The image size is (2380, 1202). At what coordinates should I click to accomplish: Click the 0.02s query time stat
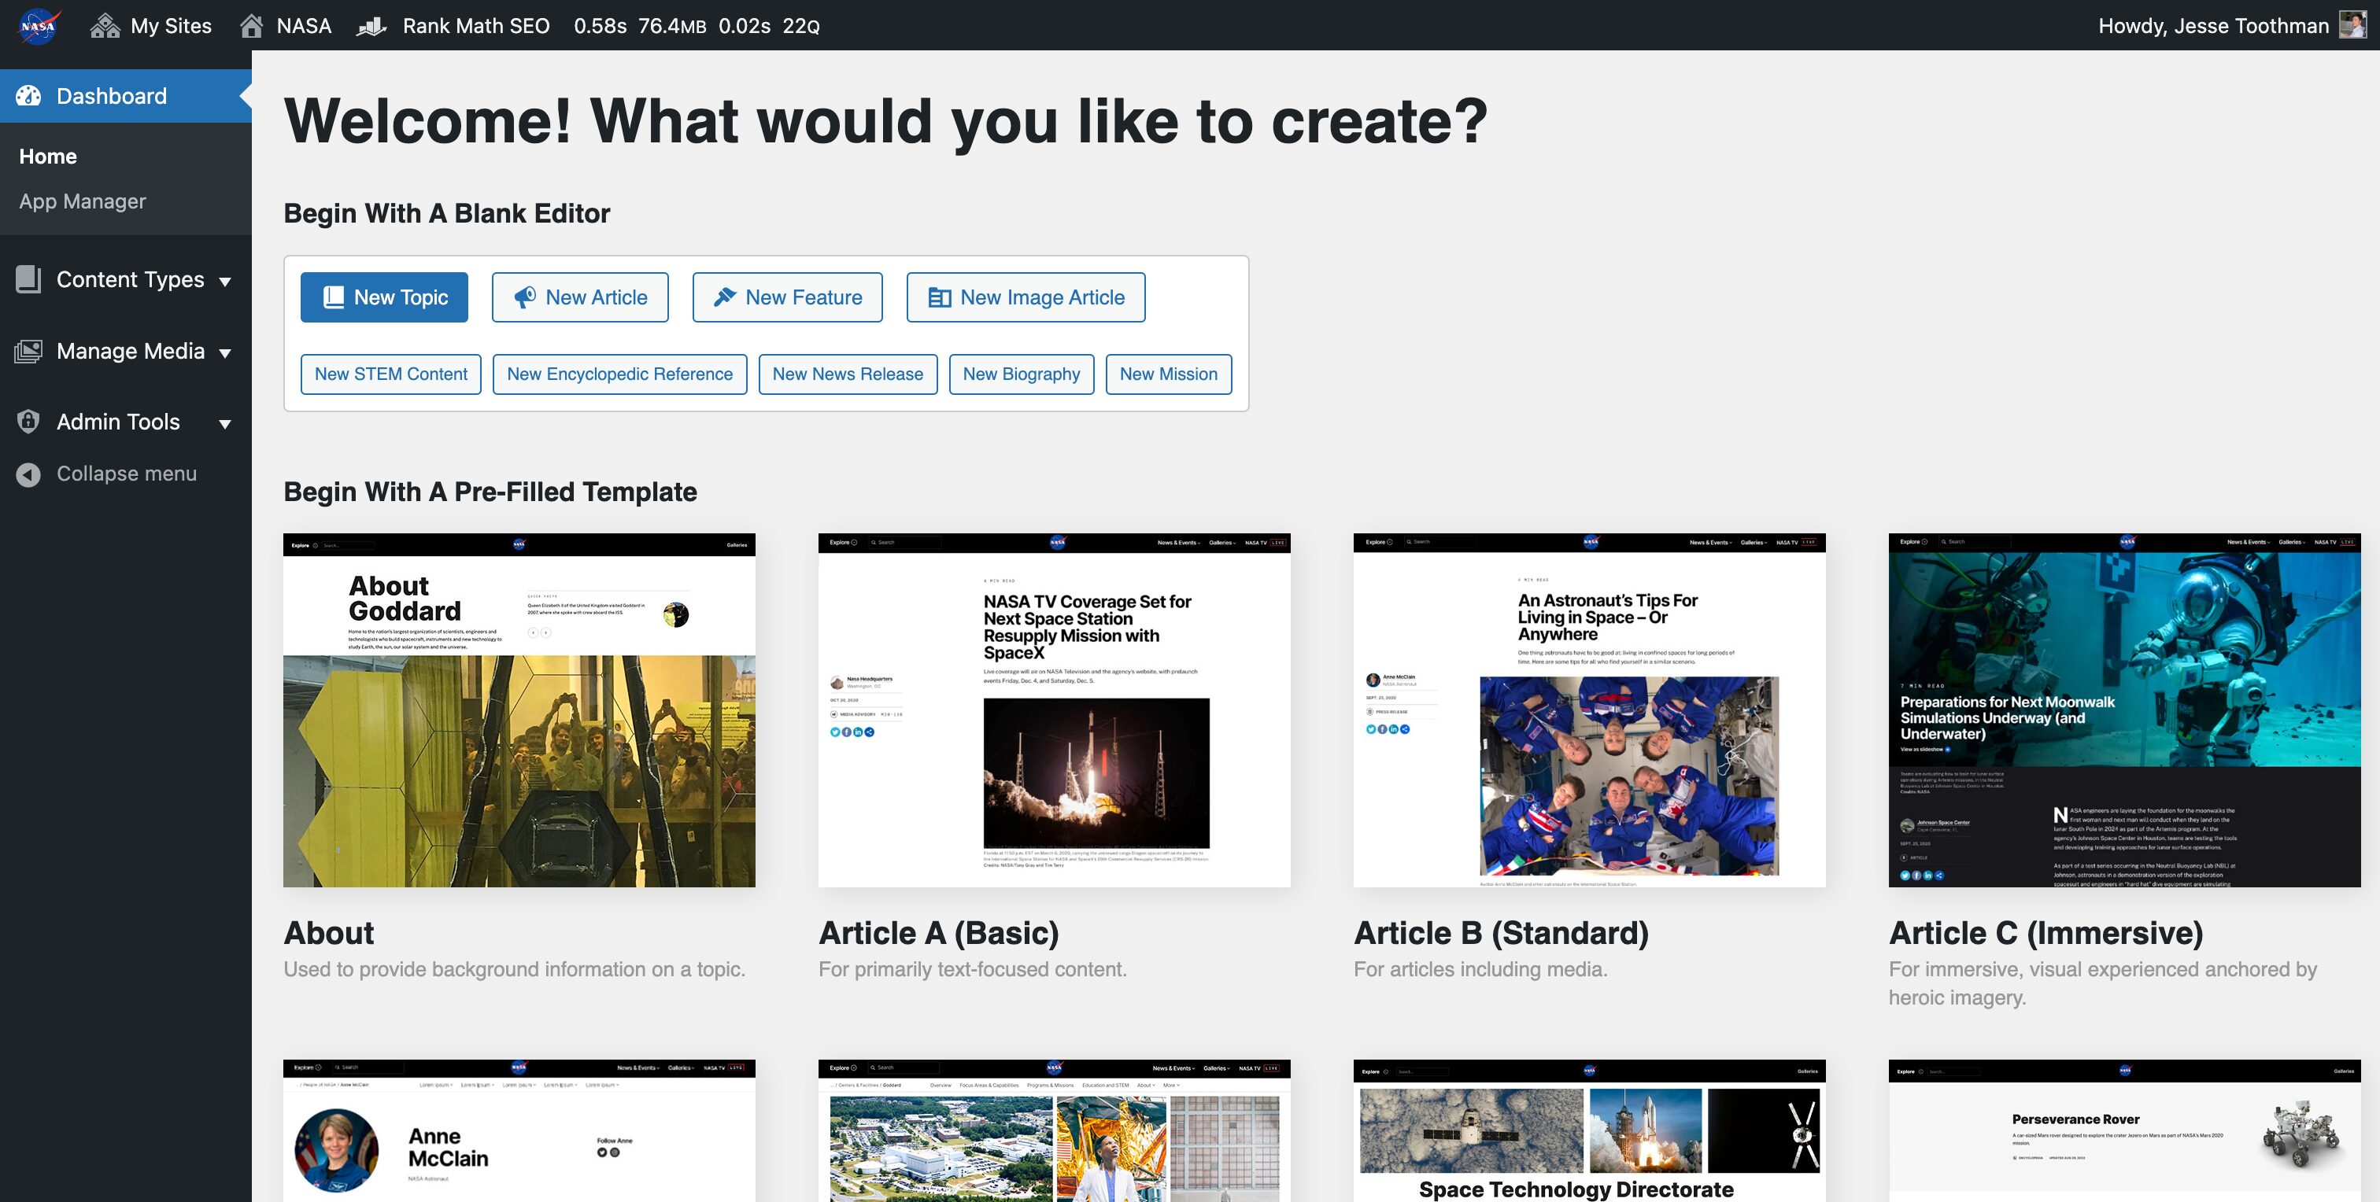pos(745,26)
